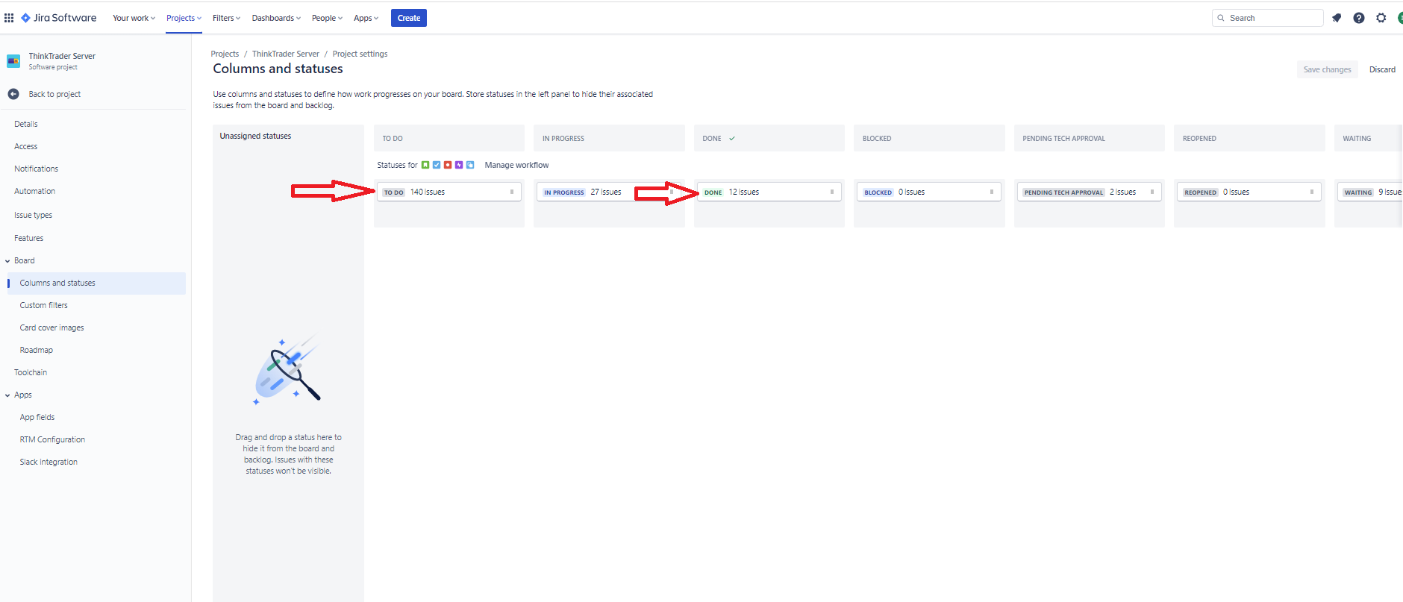Select the purple Epic issue type icon
The height and width of the screenshot is (602, 1403).
point(459,165)
